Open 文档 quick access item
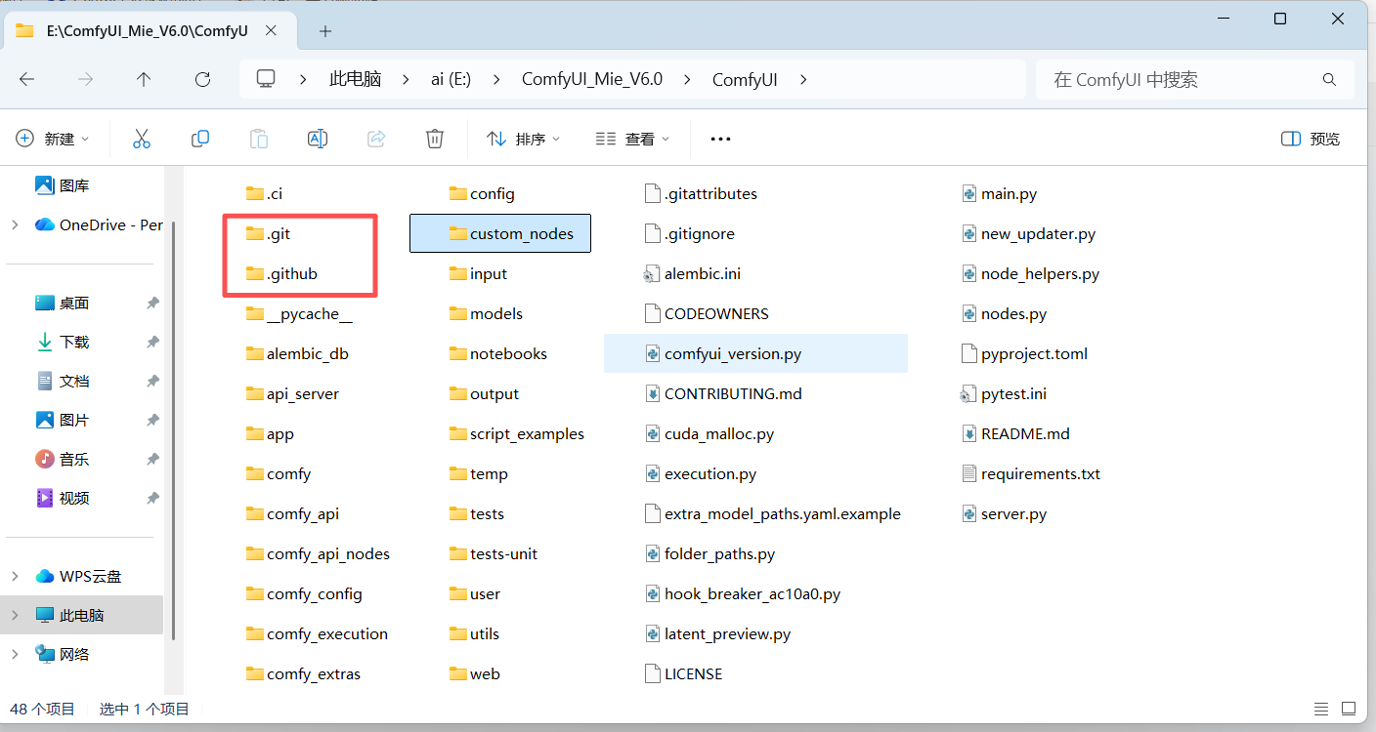This screenshot has width=1376, height=732. 63,381
